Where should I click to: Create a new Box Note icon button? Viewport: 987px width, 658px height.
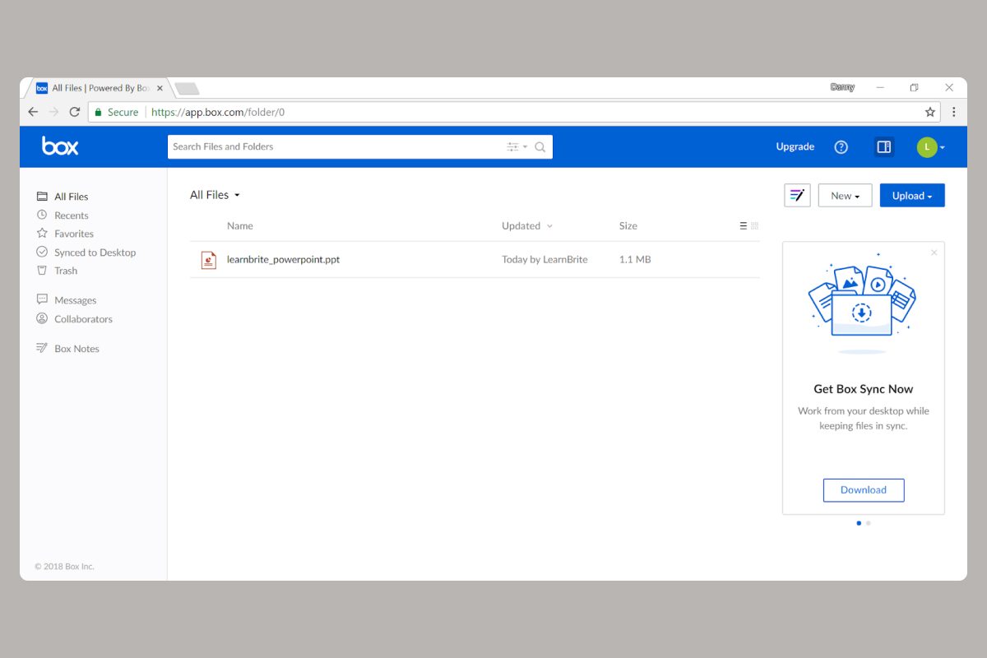[797, 196]
